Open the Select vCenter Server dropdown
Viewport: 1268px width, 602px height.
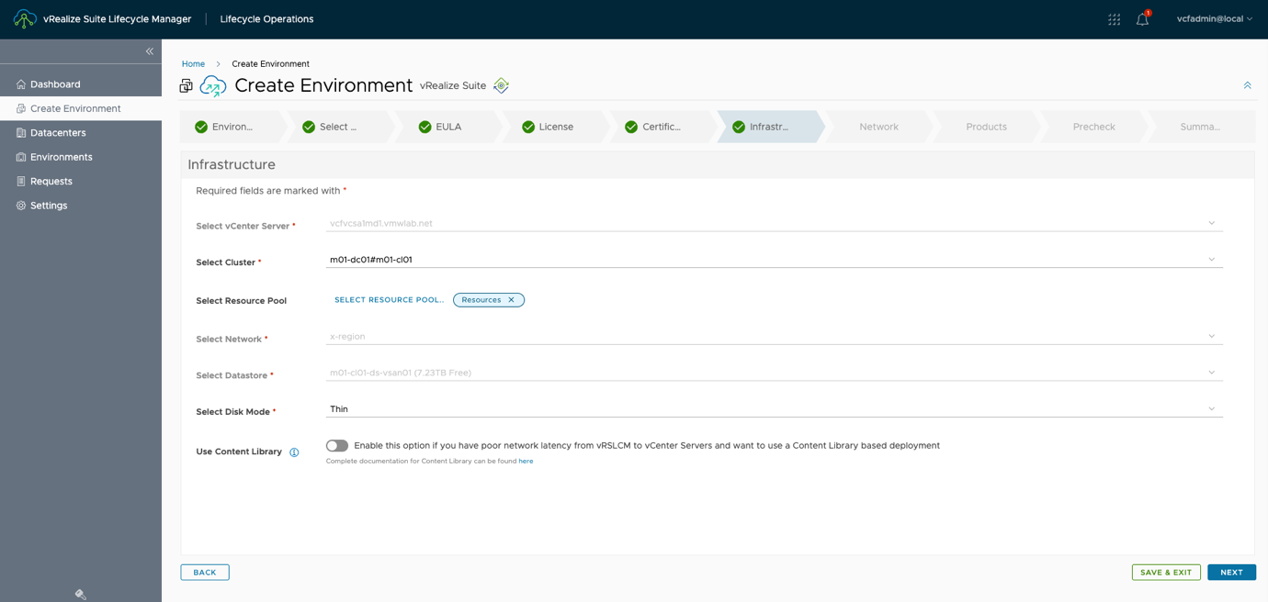(775, 223)
